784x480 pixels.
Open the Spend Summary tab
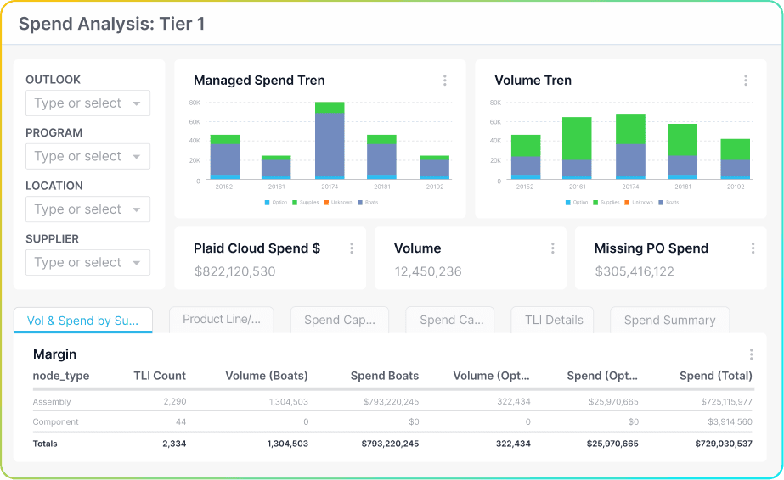pyautogui.click(x=669, y=320)
